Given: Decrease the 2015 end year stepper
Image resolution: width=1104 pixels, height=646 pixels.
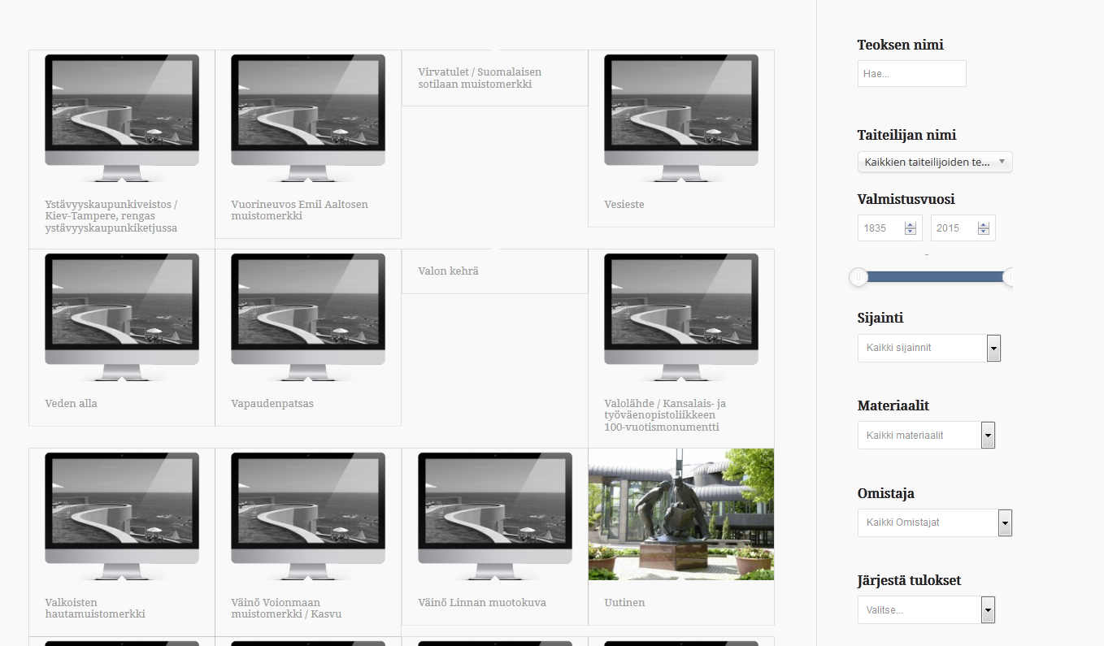Looking at the screenshot, I should pyautogui.click(x=984, y=232).
